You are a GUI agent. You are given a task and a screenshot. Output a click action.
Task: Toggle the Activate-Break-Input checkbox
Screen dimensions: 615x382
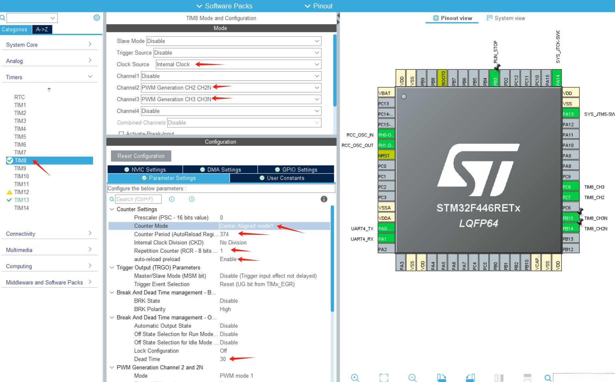(121, 134)
